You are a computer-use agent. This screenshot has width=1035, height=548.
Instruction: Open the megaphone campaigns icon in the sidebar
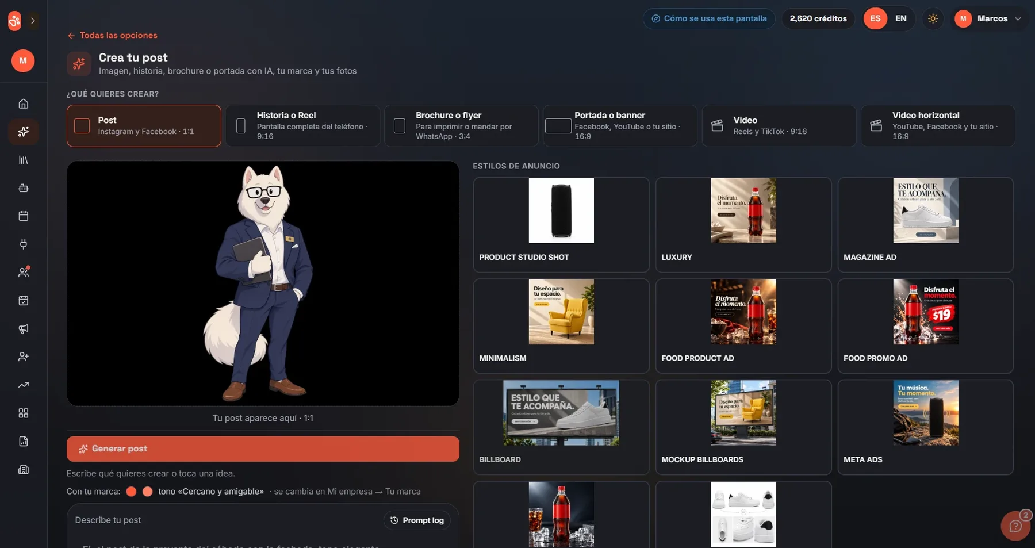pyautogui.click(x=24, y=329)
